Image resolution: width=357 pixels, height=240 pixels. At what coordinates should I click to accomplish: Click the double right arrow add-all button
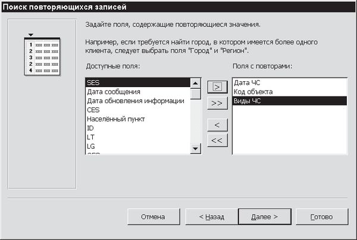(217, 102)
